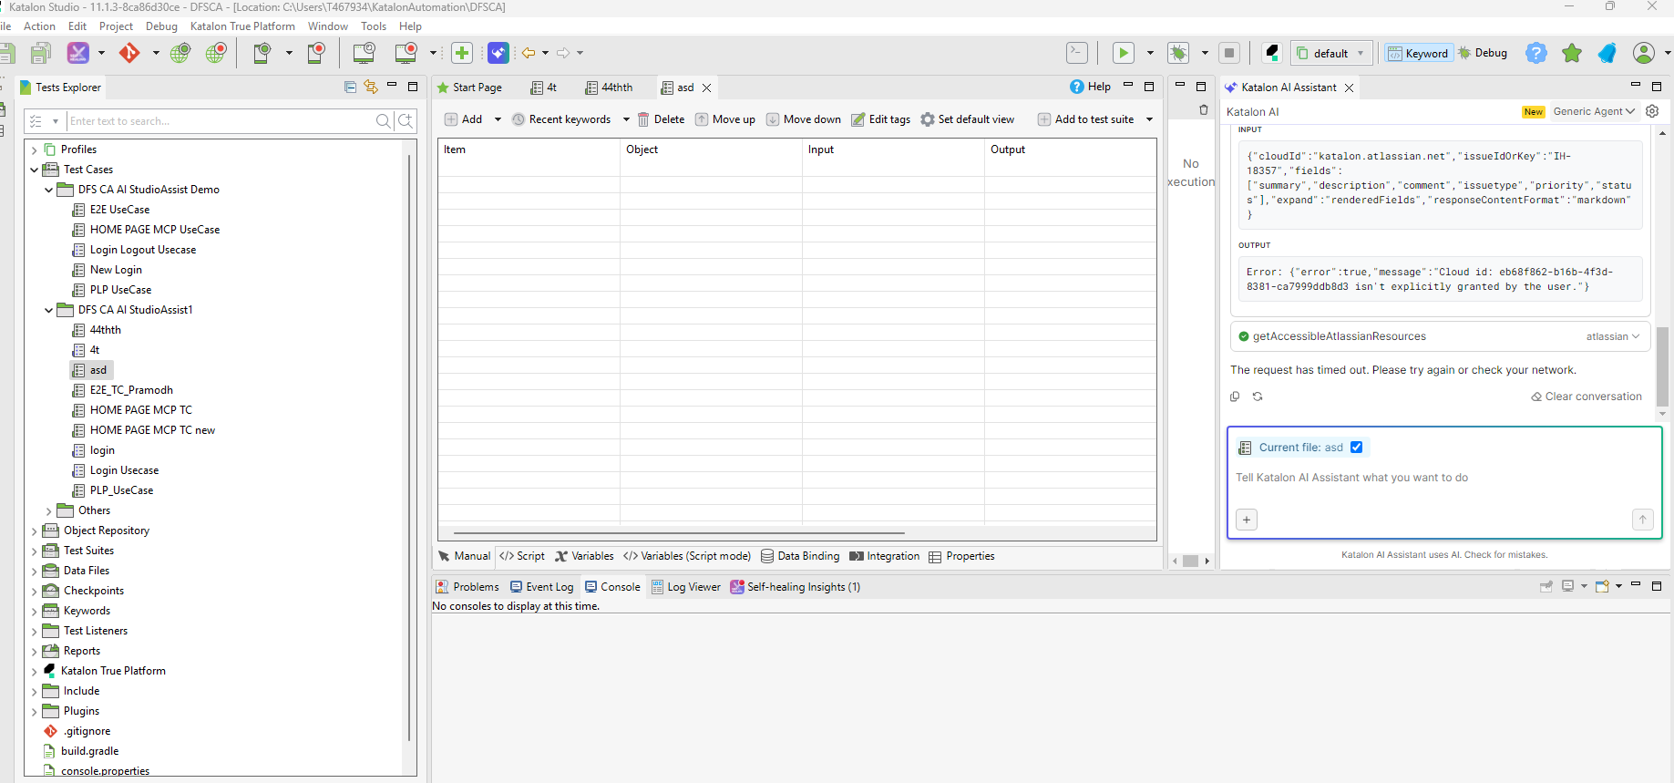Click the Katalon True Platform toolbar icon
This screenshot has height=783, width=1674.
(1272, 53)
